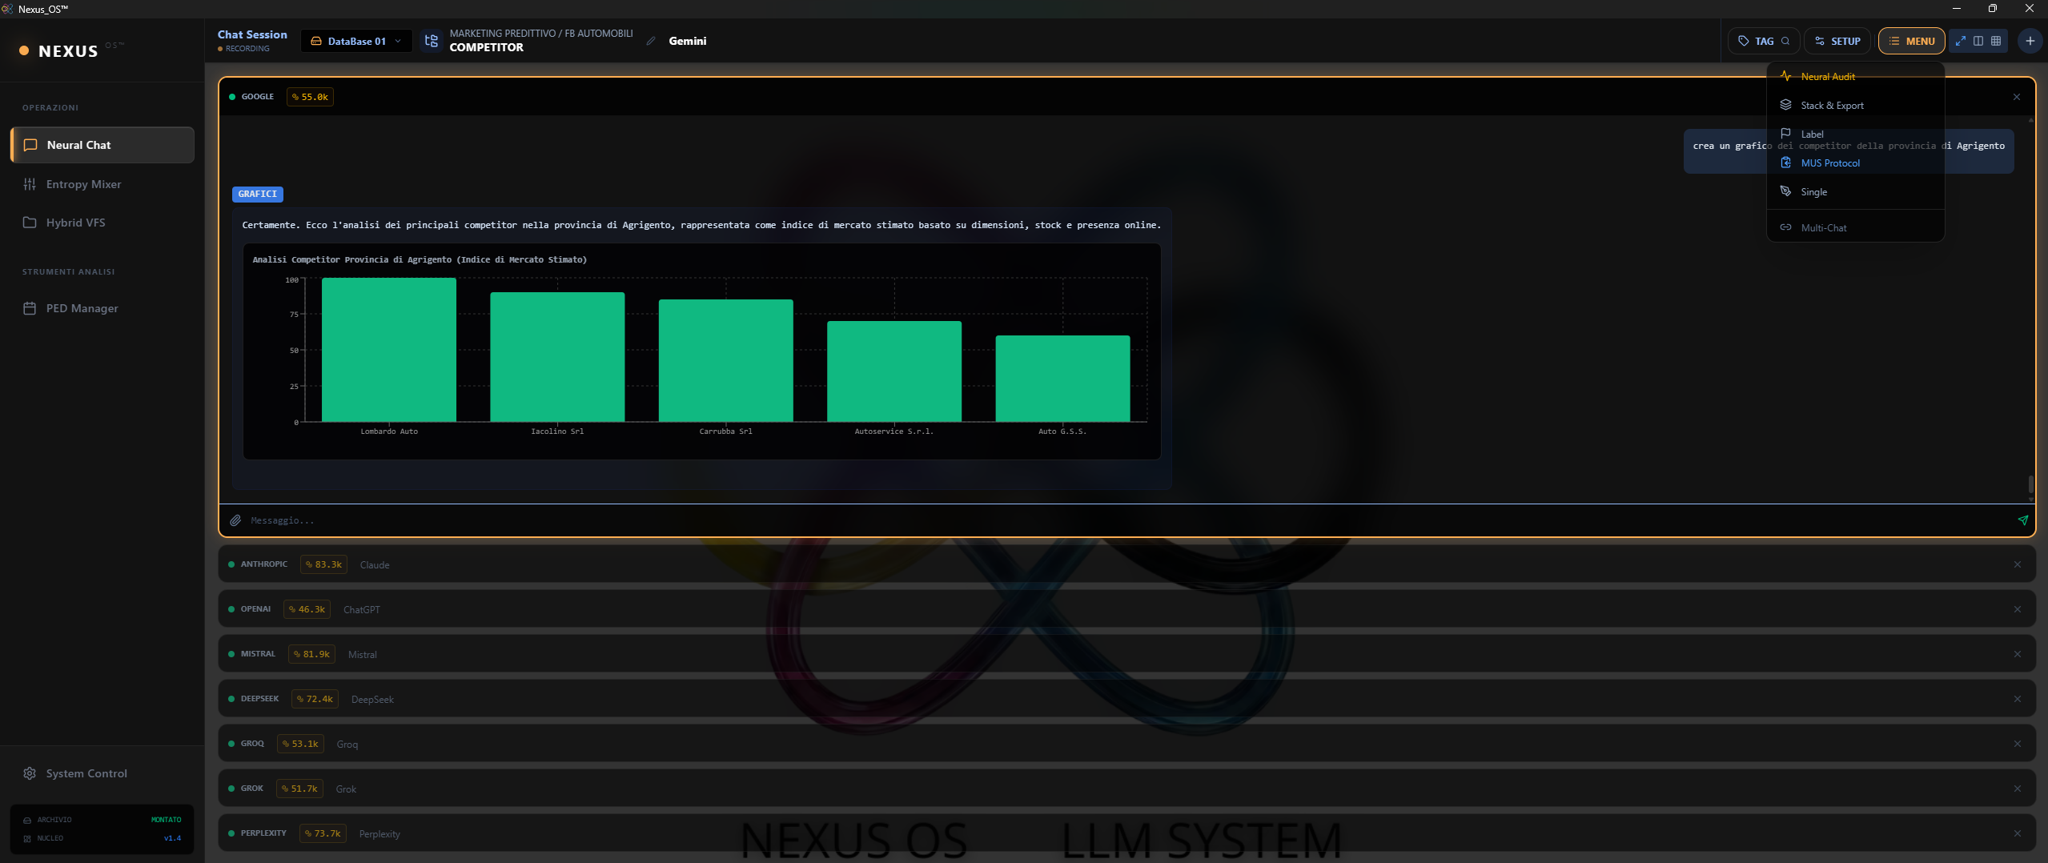
Task: Add a new chat with plus button
Action: coord(2030,41)
